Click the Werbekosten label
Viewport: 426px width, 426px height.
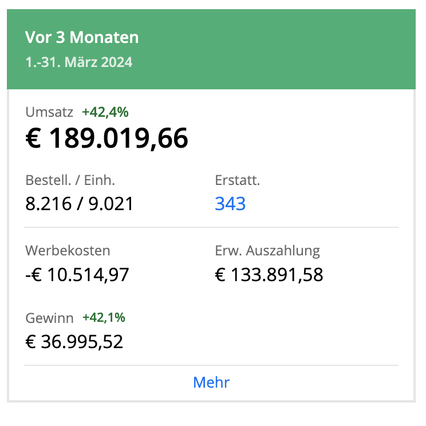click(x=68, y=250)
